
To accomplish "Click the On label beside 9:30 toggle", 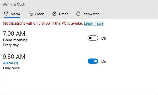I will click(x=104, y=61).
